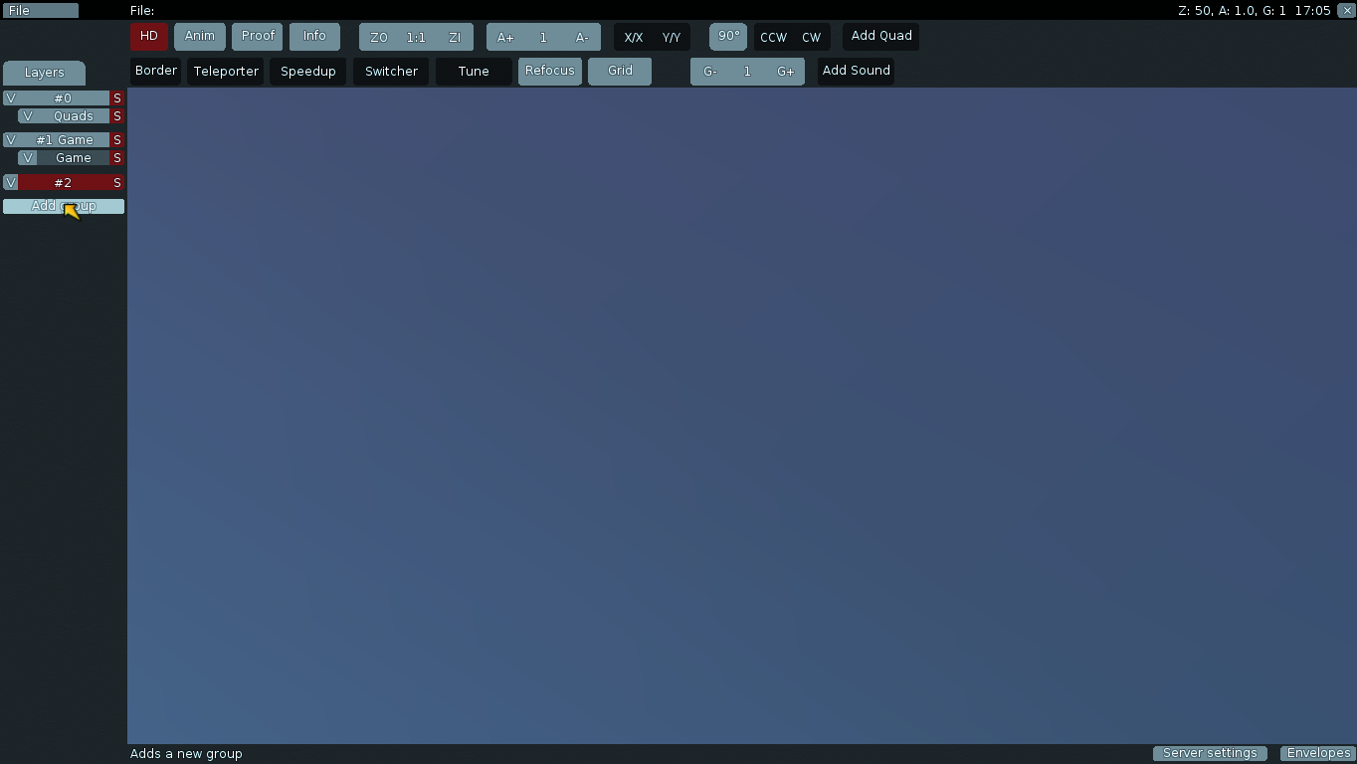Screen dimensions: 1357x764
Task: Open the Envelopes panel
Action: pos(1318,753)
